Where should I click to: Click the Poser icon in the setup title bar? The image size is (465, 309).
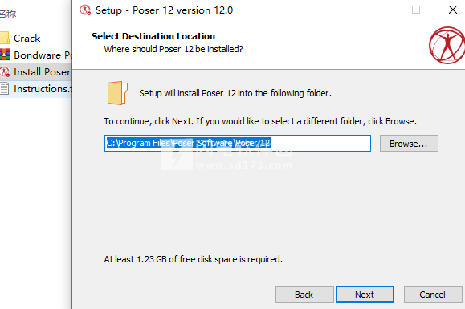click(x=85, y=10)
